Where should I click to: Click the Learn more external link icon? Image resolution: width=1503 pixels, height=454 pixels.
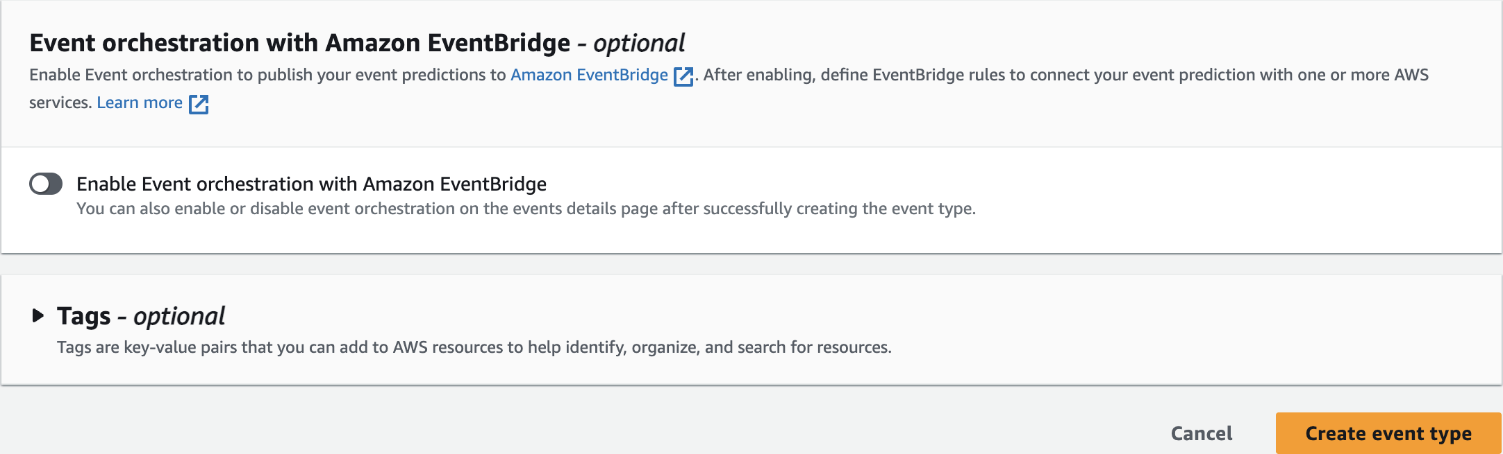(199, 104)
